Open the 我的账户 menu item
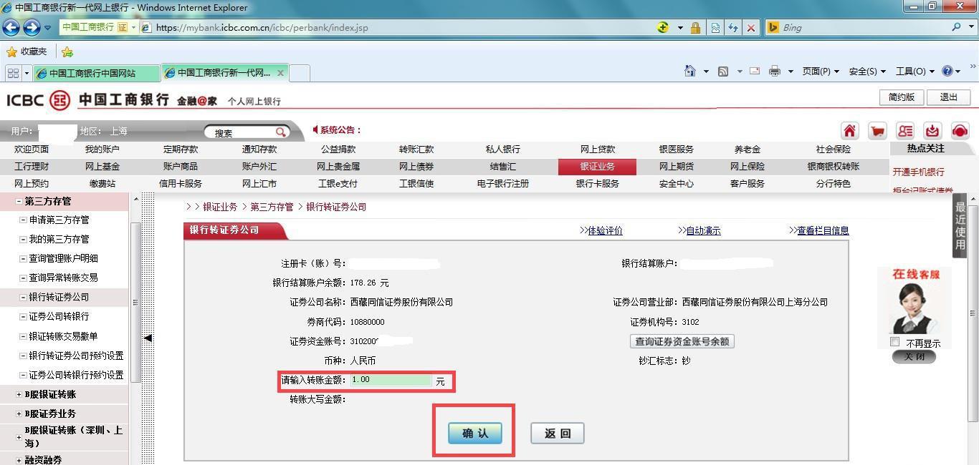The height and width of the screenshot is (465, 979). tap(102, 150)
